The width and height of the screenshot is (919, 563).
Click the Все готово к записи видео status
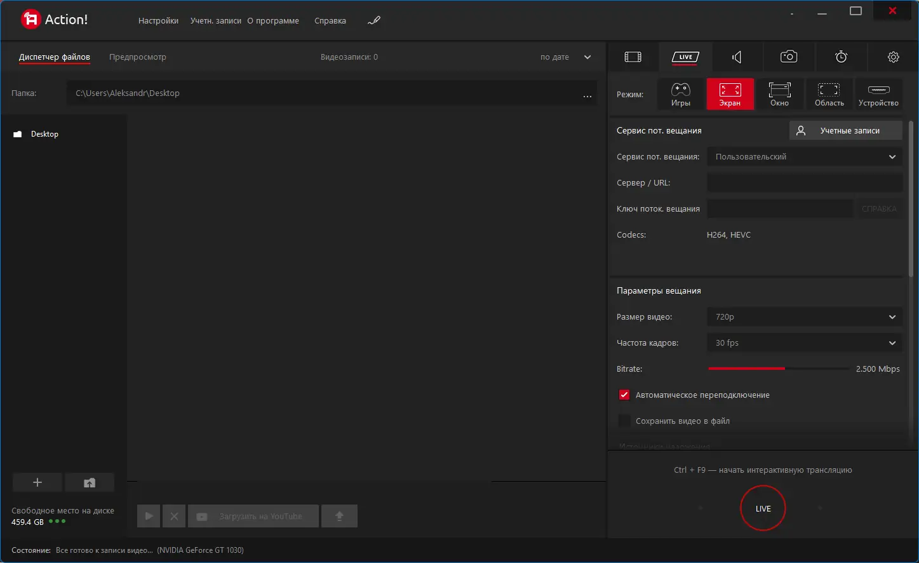pos(104,550)
